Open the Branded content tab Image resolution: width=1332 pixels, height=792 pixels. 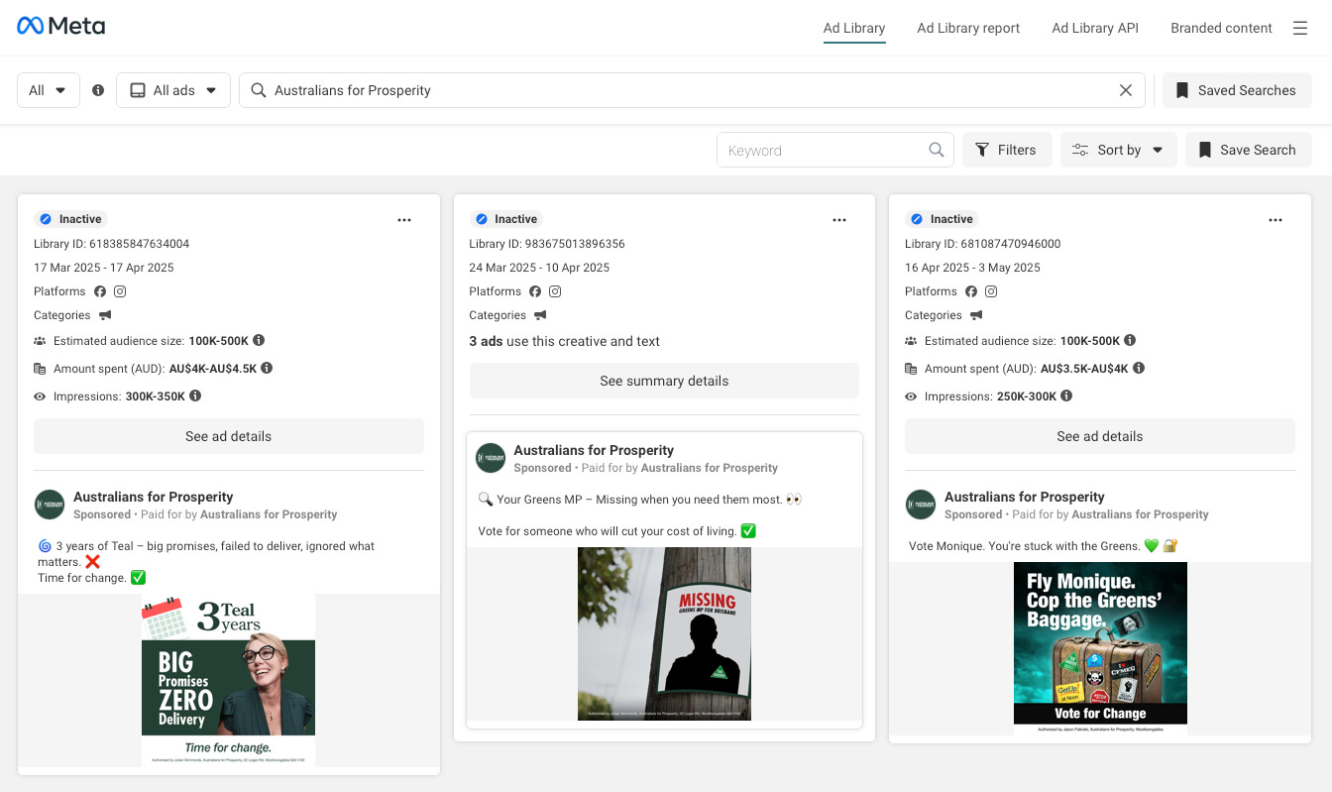click(1221, 28)
